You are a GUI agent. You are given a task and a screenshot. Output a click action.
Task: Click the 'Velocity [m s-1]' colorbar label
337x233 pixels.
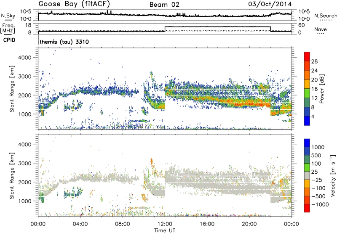click(333, 175)
